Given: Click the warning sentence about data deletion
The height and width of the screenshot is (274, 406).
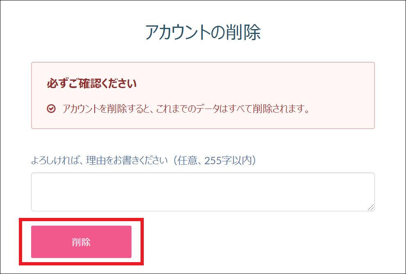Looking at the screenshot, I should (x=186, y=109).
